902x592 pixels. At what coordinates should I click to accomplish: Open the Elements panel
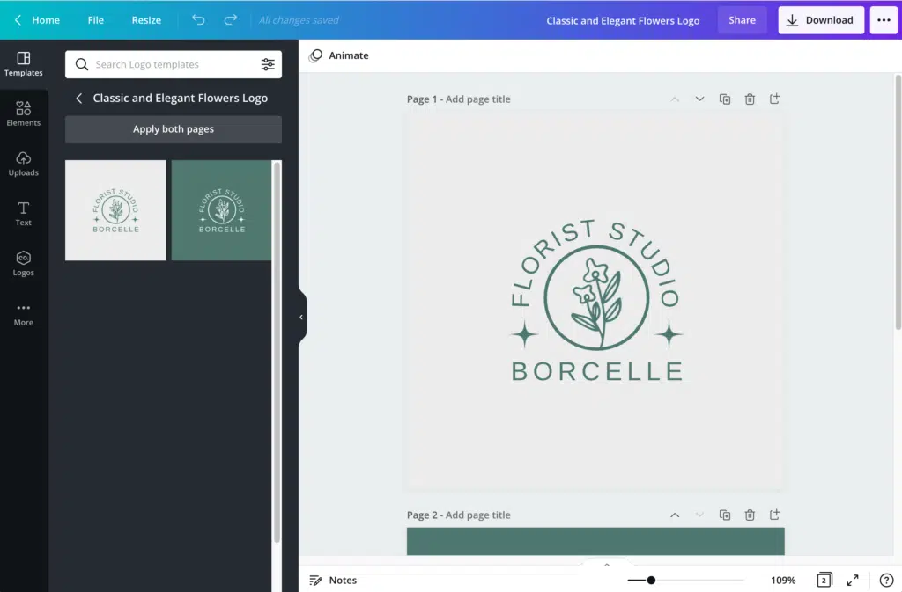pos(24,113)
